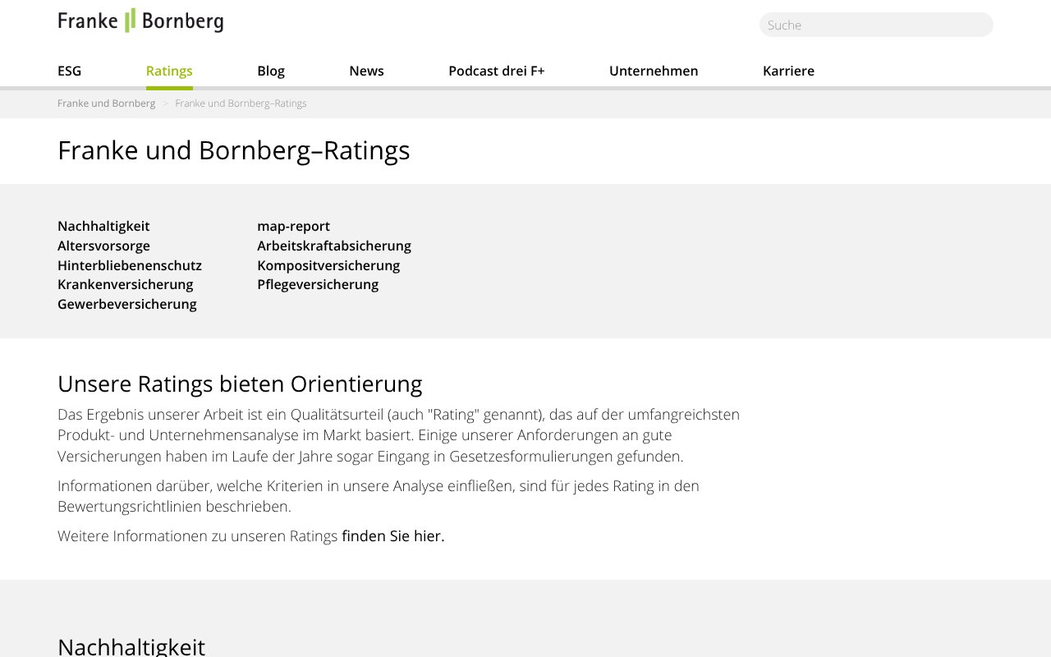Open the Franke und Bornberg breadcrumb link
The image size is (1051, 657).
coord(106,103)
